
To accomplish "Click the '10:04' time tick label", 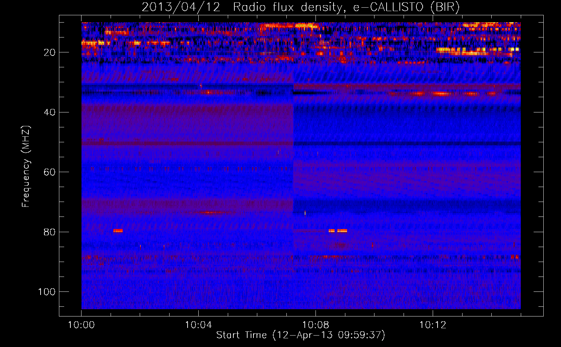I will [198, 325].
